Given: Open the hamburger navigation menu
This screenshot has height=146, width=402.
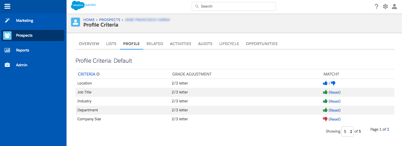Looking at the screenshot, I should [8, 6].
